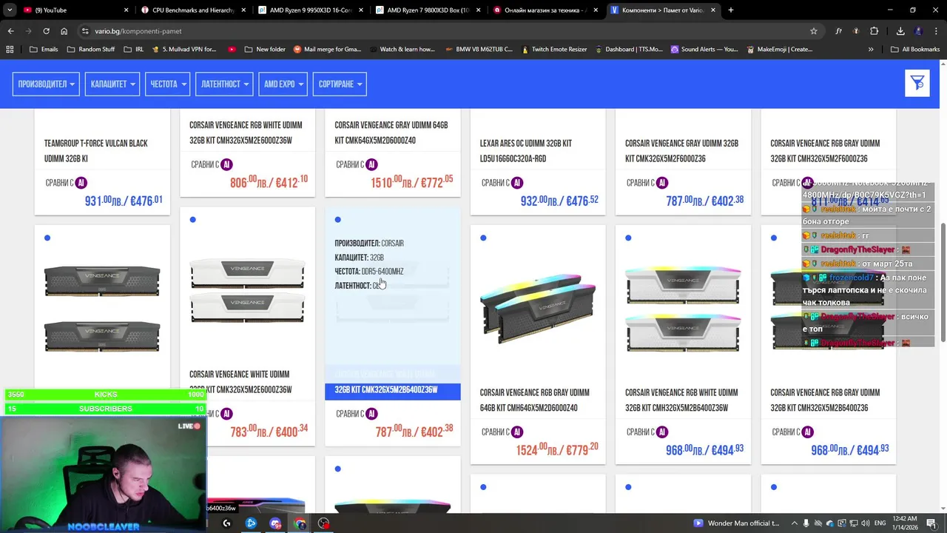
Task: Open Twitch Emote Resizer bookmark
Action: point(554,50)
